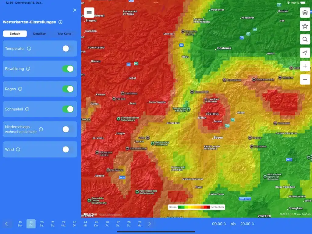Open the 20:00 end time picker

[x=247, y=224]
